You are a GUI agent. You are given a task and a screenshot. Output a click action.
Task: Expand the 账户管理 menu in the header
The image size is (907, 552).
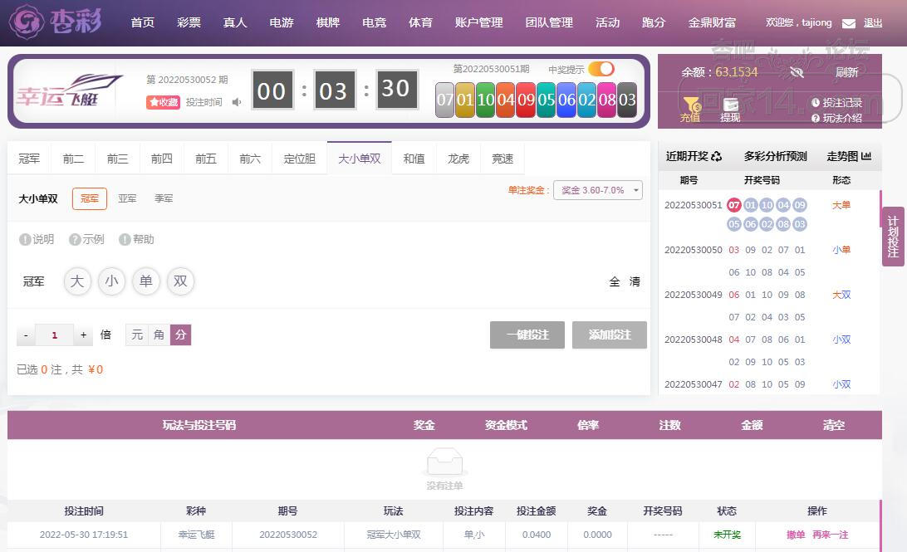[x=478, y=22]
